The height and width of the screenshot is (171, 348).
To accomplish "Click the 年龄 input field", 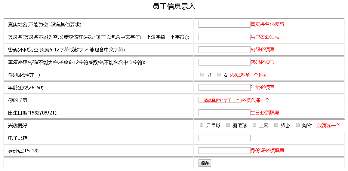I will click(x=224, y=87).
